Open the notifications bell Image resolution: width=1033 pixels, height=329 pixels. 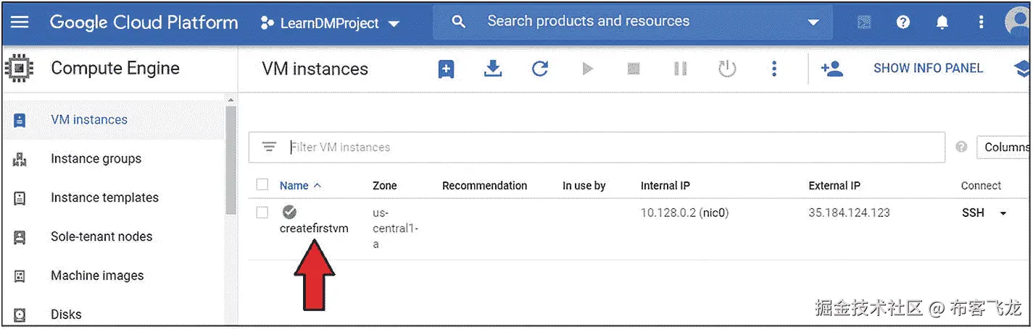pos(942,22)
